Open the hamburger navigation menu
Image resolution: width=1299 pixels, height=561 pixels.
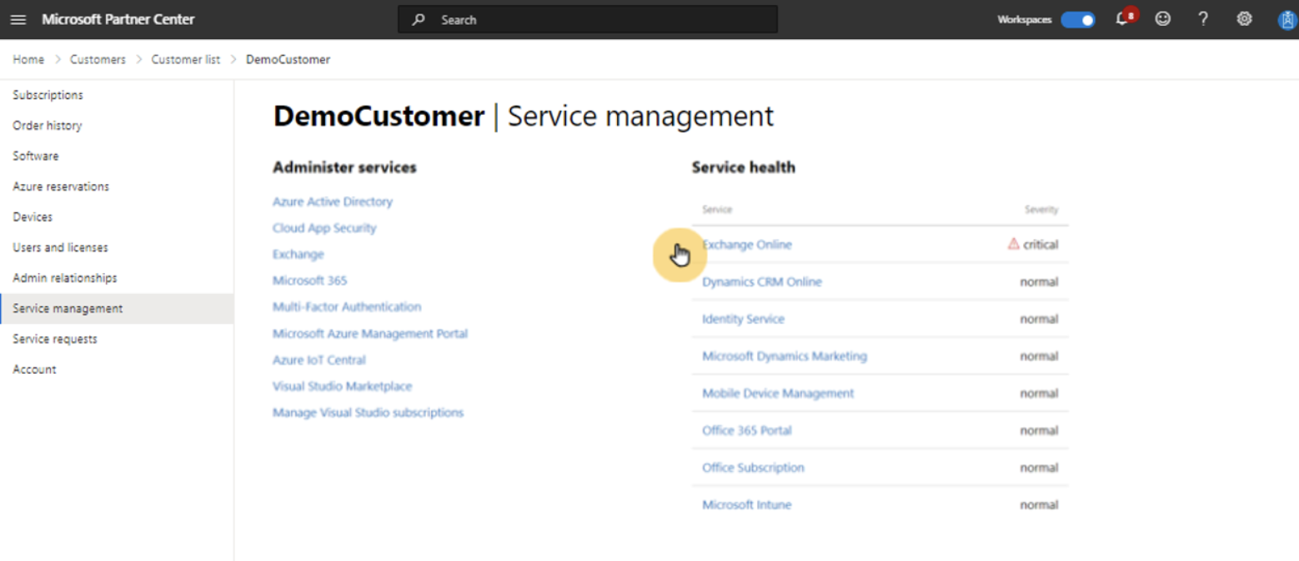click(x=18, y=19)
